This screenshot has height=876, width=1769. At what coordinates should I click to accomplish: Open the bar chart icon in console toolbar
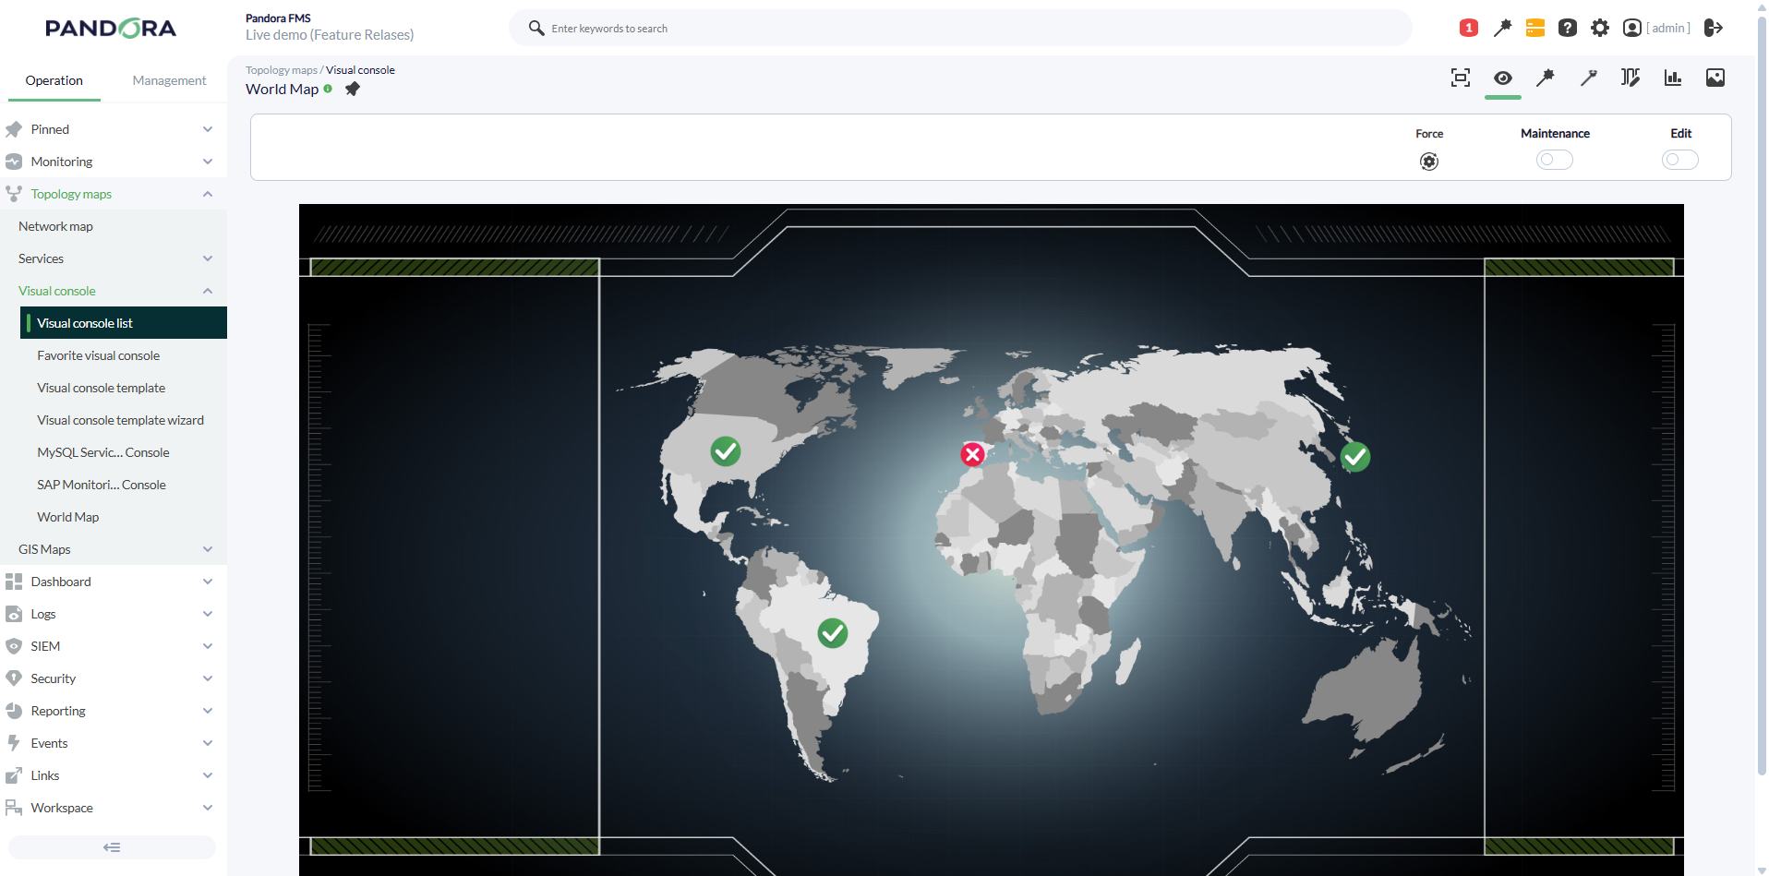(1672, 78)
